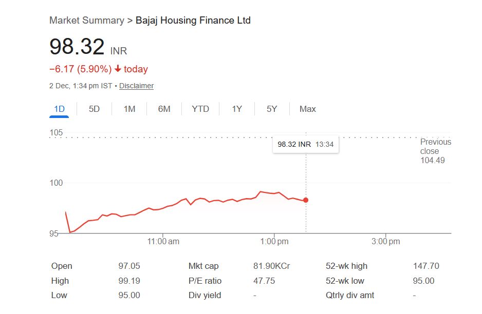Switch to the 5D chart tab

coord(94,109)
